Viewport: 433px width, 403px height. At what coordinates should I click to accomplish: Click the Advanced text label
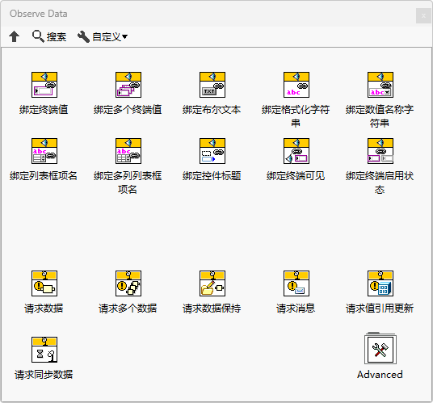click(x=380, y=375)
